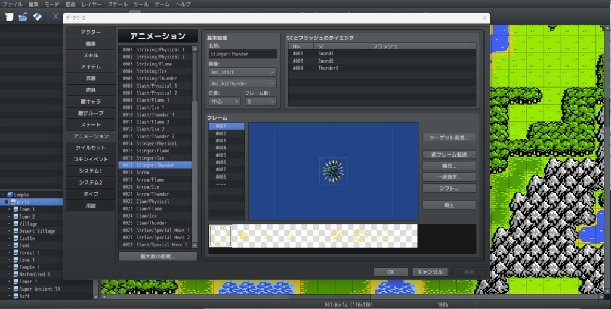The image size is (611, 309).
Task: Switch to the タイルセット database tab
Action: pyautogui.click(x=91, y=148)
